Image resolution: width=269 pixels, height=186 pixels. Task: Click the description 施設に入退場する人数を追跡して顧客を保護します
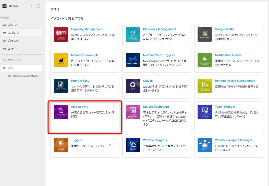93,37
